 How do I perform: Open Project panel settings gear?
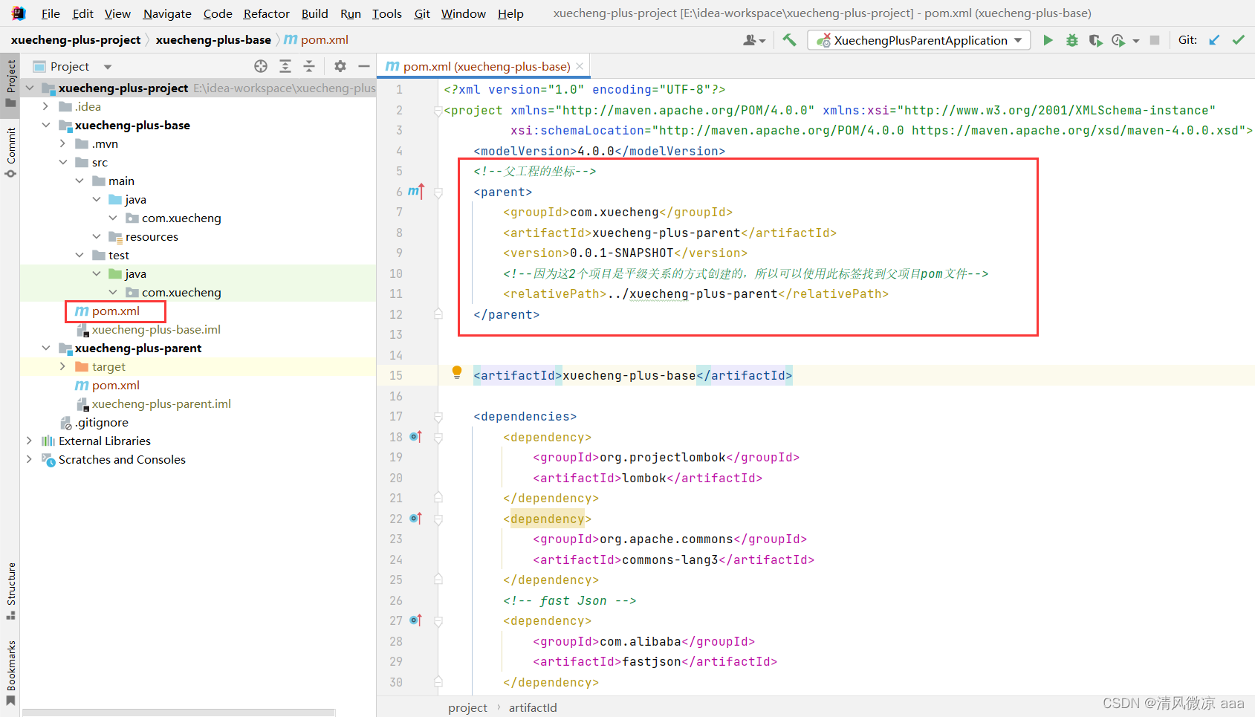(340, 66)
